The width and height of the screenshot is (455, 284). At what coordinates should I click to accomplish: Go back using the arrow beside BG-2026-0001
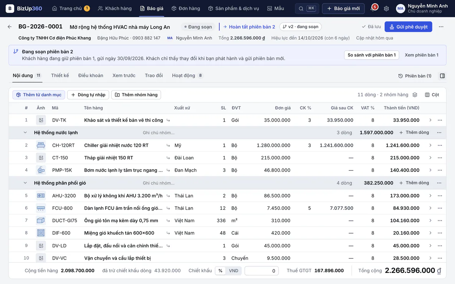pos(10,27)
